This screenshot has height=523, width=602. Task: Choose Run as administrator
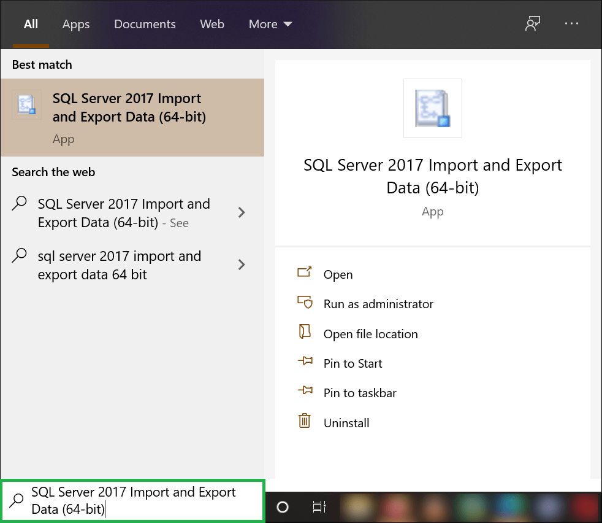378,304
